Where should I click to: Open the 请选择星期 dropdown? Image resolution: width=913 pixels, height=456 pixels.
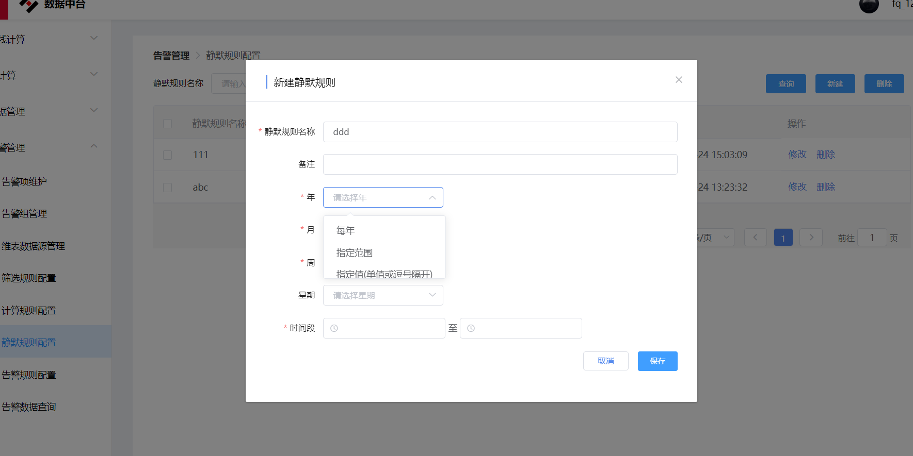[383, 295]
